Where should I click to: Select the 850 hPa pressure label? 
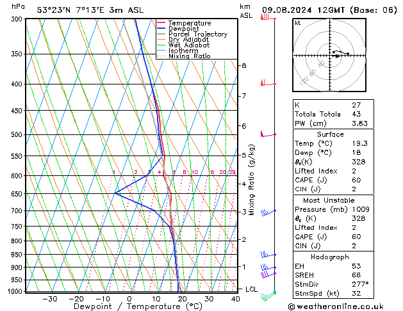pos(18,255)
